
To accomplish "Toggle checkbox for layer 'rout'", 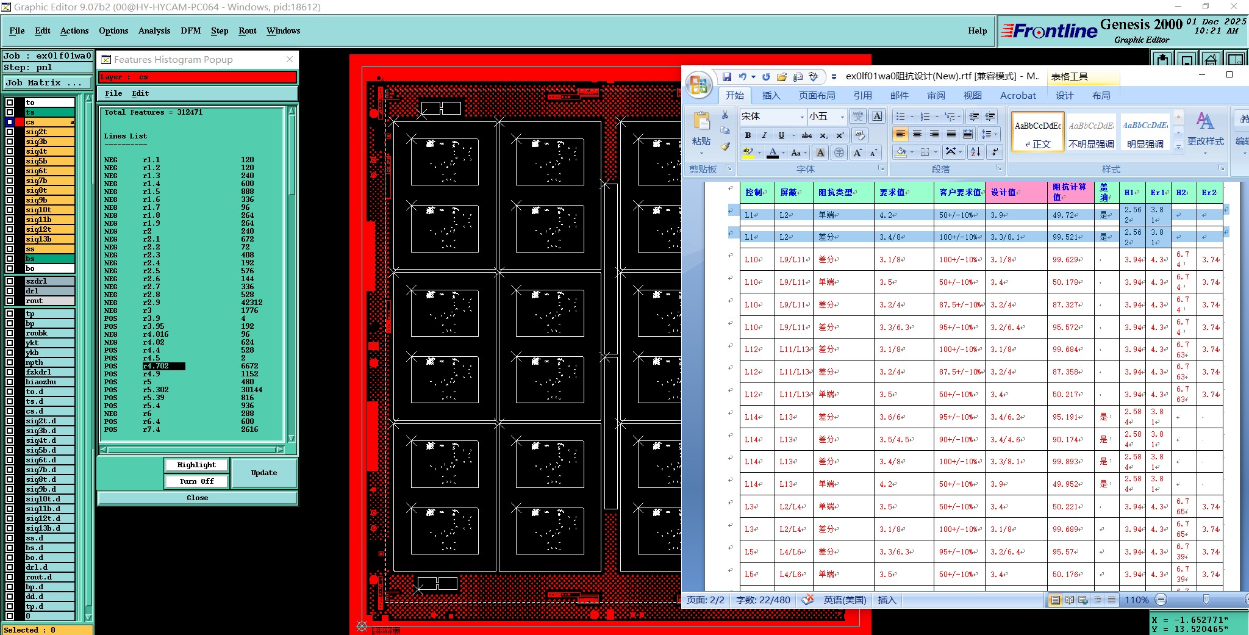I will pyautogui.click(x=10, y=301).
